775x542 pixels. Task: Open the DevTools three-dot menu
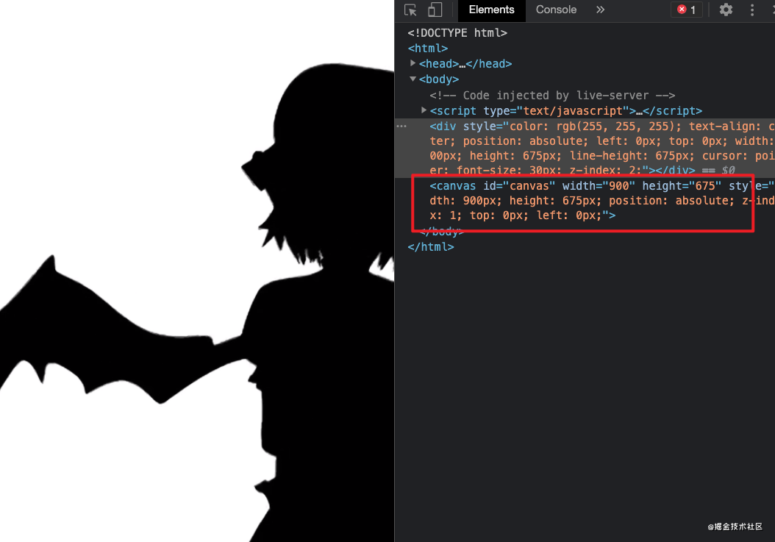click(x=752, y=10)
